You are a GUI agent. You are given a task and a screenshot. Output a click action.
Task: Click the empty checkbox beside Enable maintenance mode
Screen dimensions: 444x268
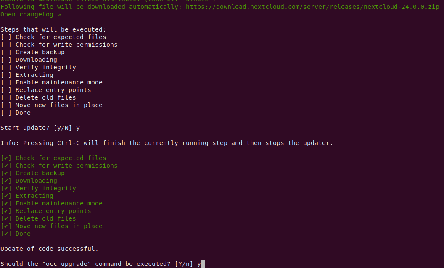coord(6,83)
